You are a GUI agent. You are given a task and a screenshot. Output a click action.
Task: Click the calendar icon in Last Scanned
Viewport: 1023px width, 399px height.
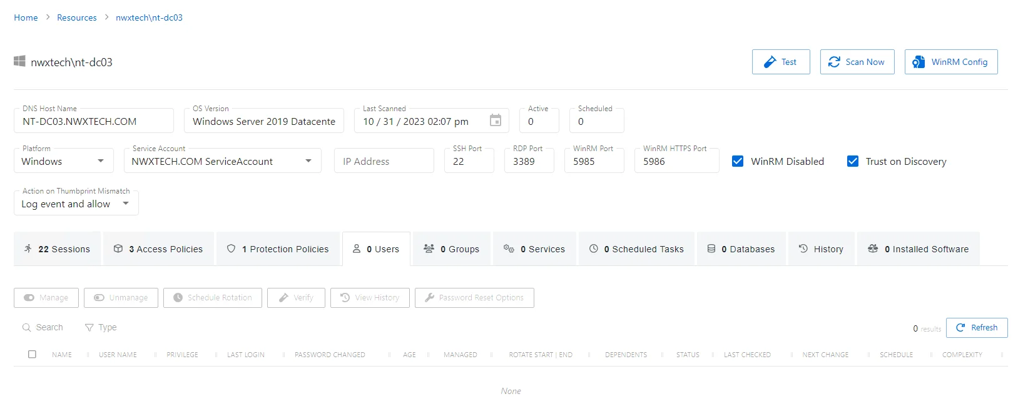click(x=495, y=121)
